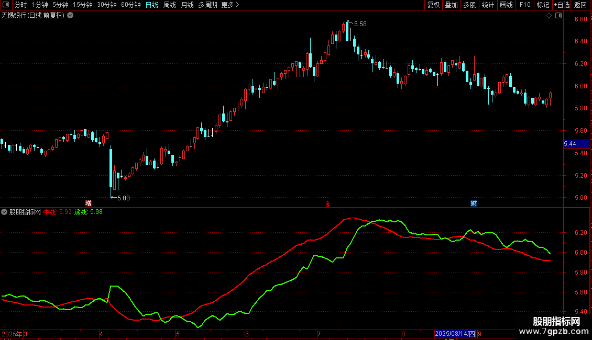
Task: Click the red dollar marker near July
Action: (328, 204)
